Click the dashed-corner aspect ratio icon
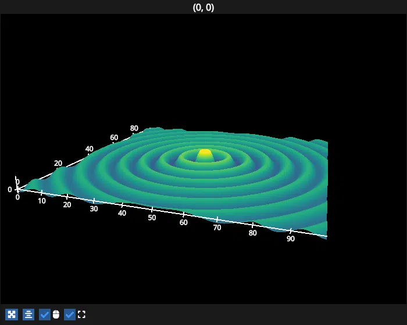This screenshot has width=407, height=325. (81, 315)
